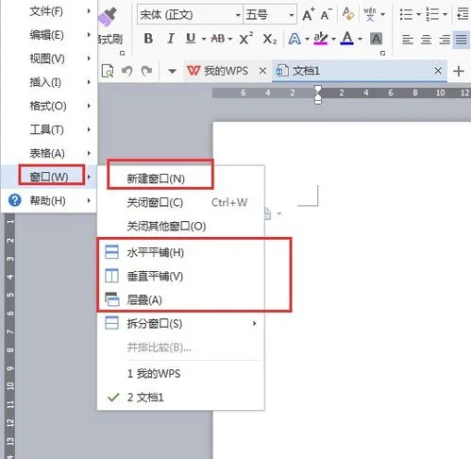Image resolution: width=471 pixels, height=459 pixels.
Task: Select 关闭窗口(C) entry
Action: pos(180,202)
